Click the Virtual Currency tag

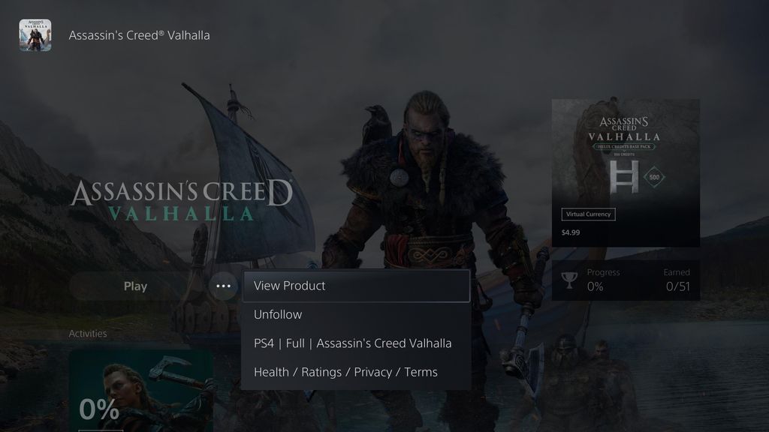pyautogui.click(x=588, y=214)
